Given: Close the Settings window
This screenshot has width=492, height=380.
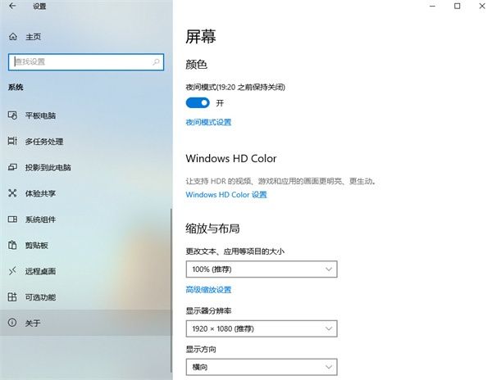Looking at the screenshot, I should pos(482,6).
